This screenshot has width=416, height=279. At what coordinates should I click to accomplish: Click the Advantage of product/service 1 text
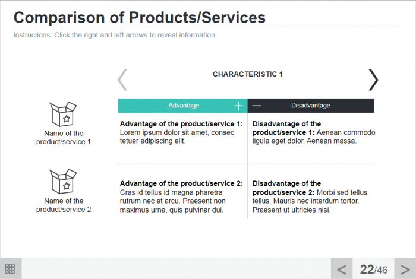point(181,132)
